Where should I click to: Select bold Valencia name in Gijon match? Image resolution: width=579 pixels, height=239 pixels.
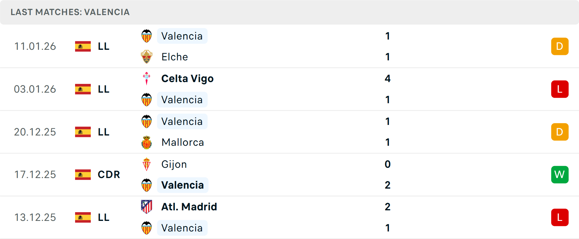183,185
